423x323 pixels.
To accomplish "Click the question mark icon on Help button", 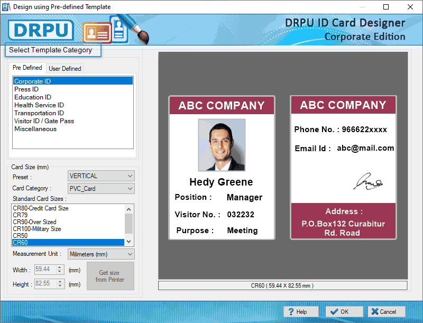I will click(291, 311).
